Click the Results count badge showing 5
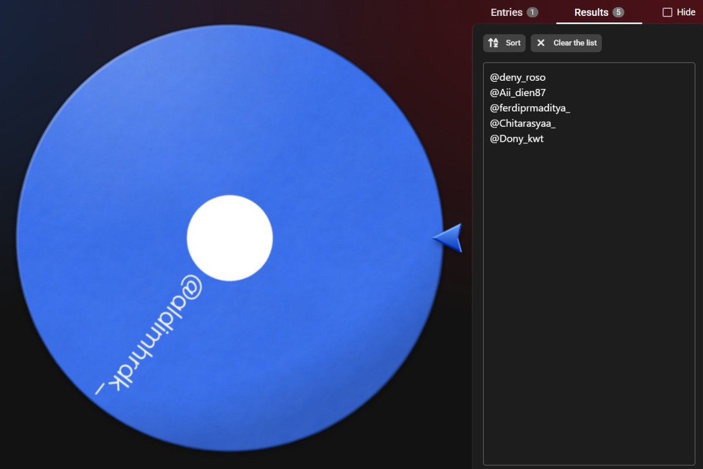703x469 pixels. [x=618, y=12]
